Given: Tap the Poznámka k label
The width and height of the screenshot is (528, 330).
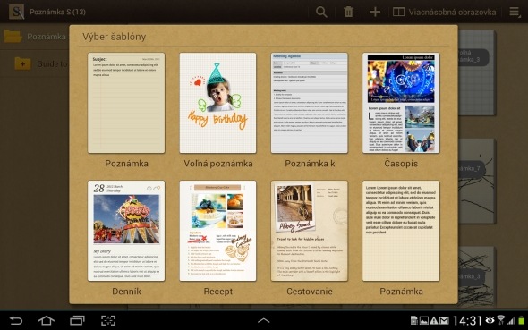Looking at the screenshot, I should pyautogui.click(x=310, y=164).
